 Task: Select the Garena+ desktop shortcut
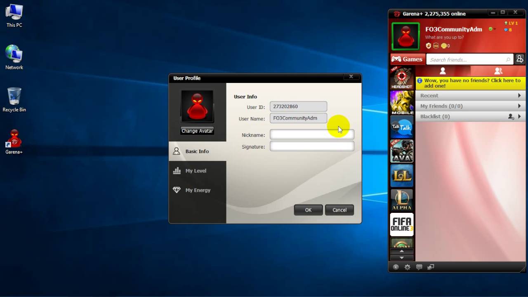(14, 142)
